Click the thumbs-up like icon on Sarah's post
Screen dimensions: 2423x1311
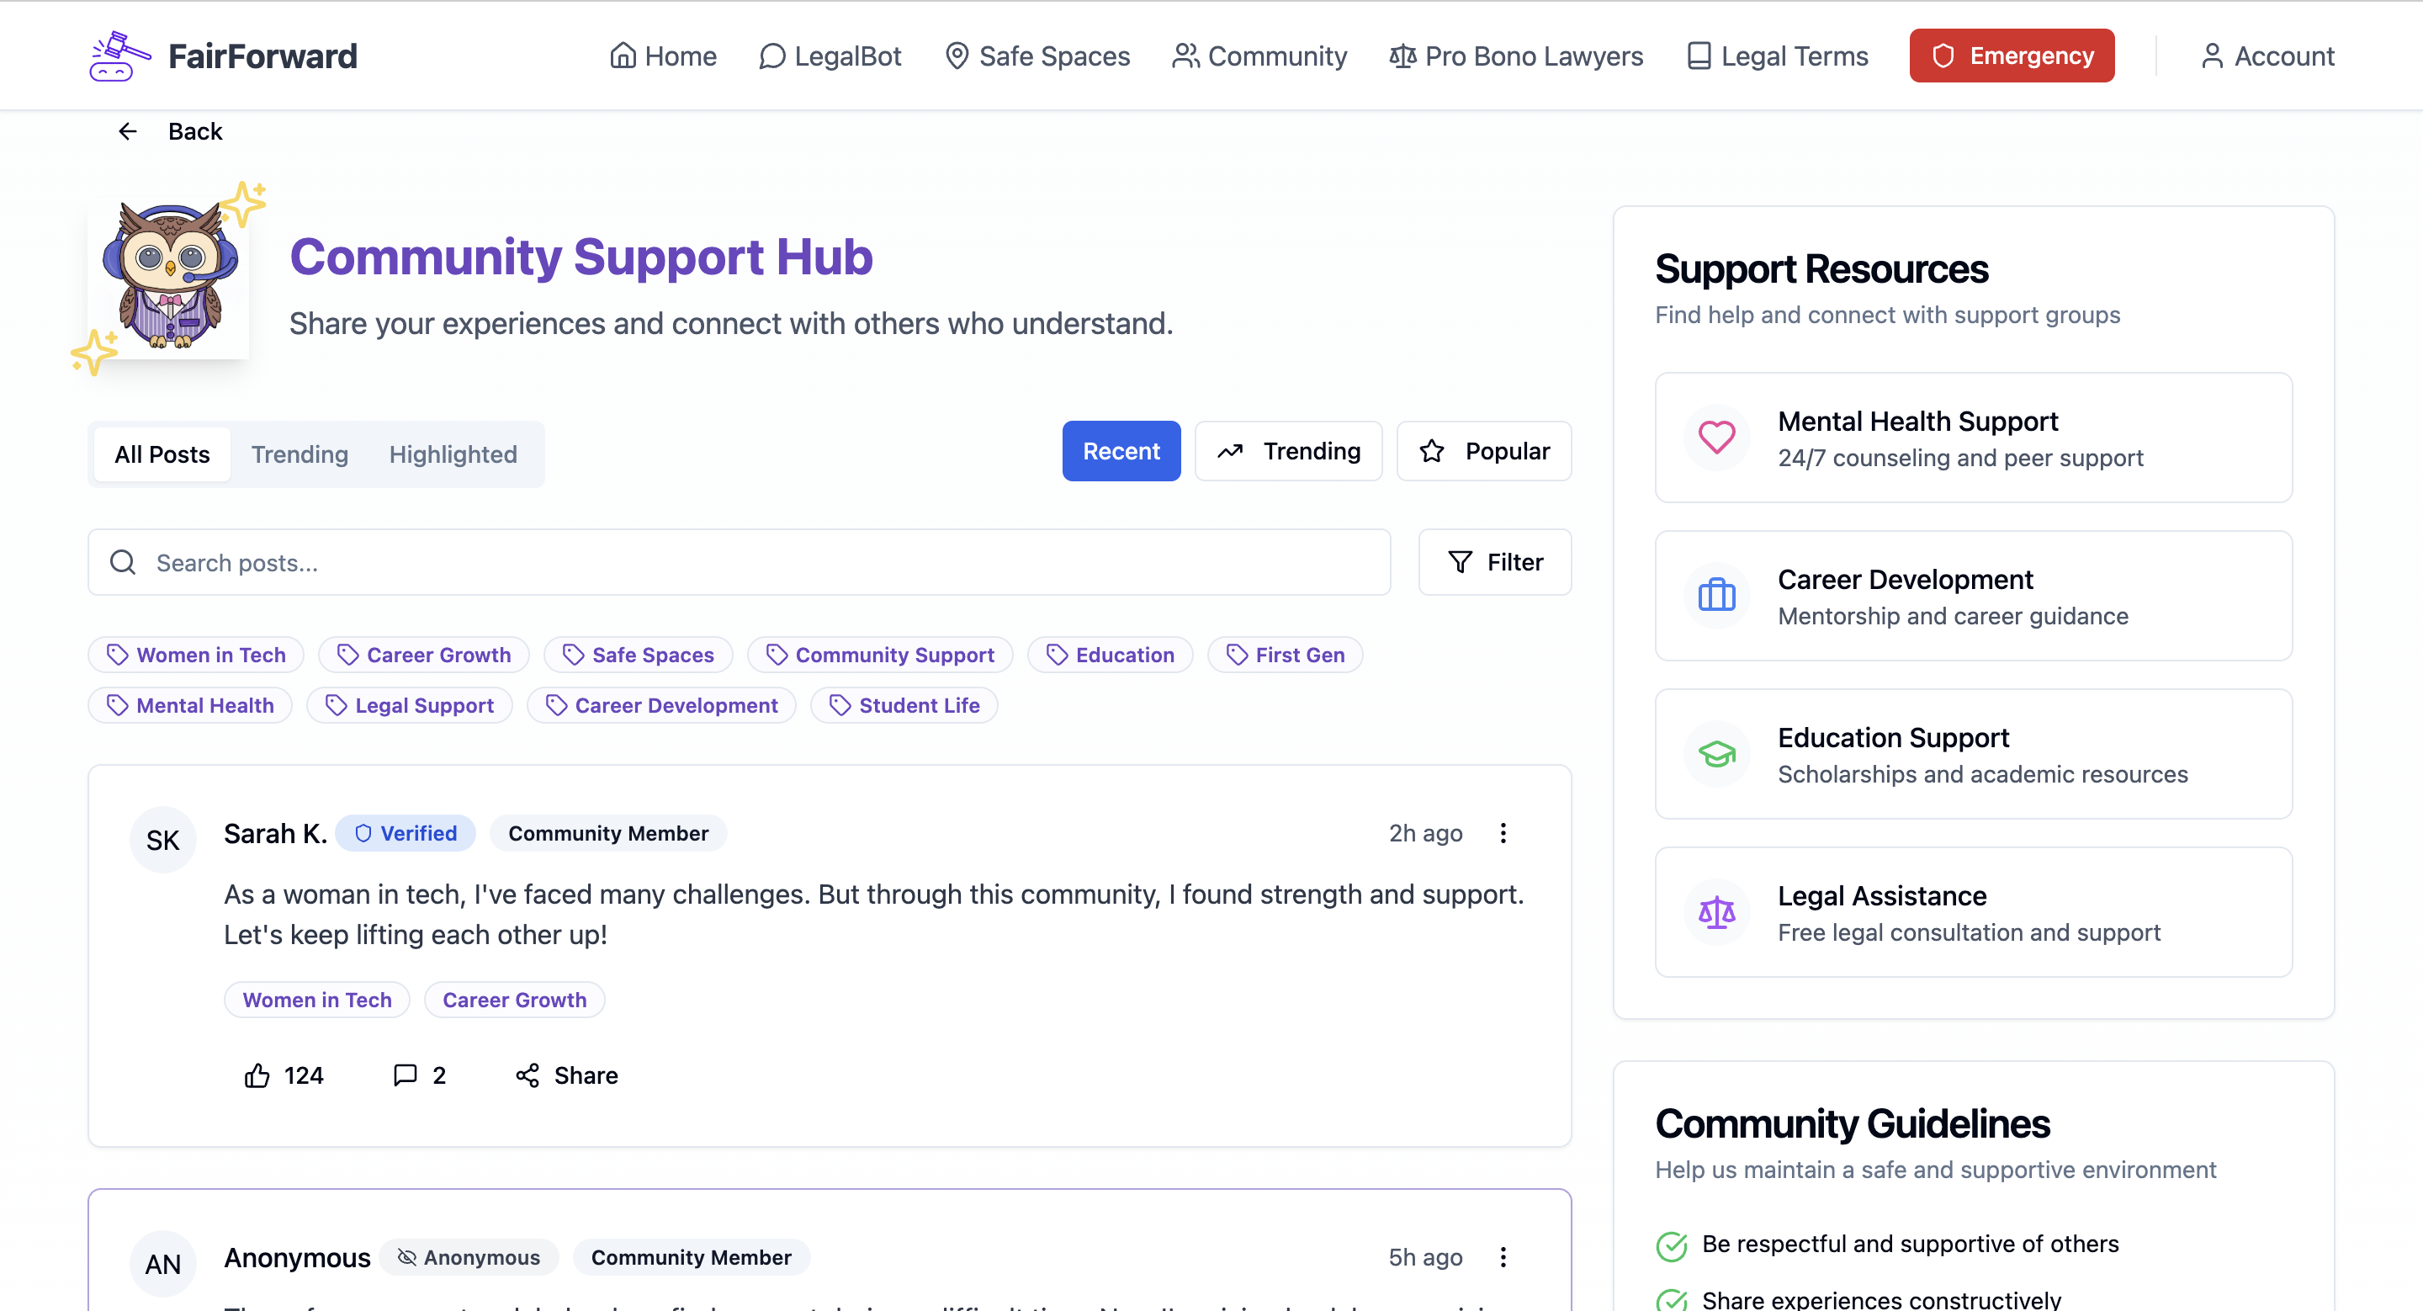tap(257, 1075)
